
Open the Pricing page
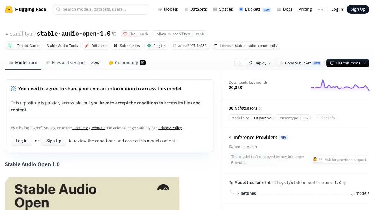[x=305, y=9]
